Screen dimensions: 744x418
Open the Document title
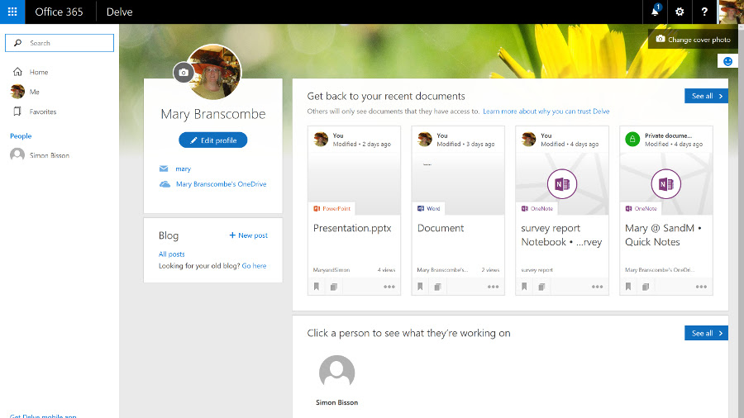(x=441, y=228)
